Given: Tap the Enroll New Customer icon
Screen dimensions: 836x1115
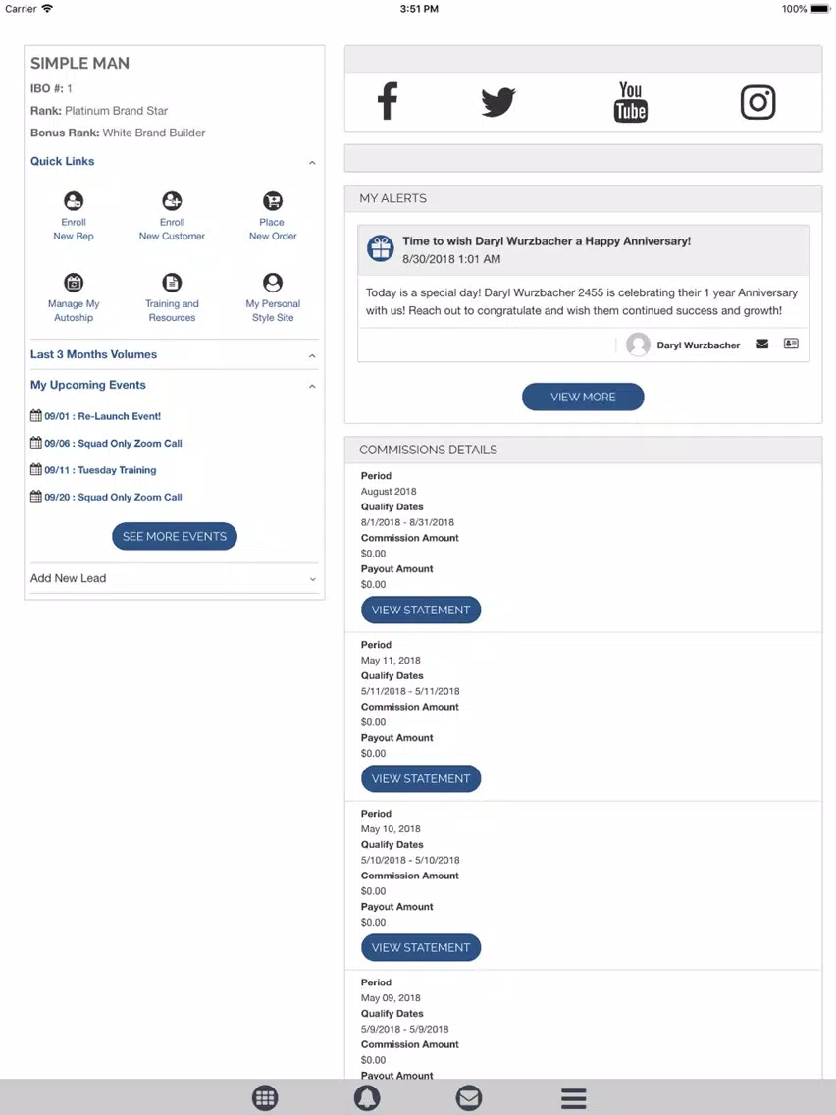Looking at the screenshot, I should coord(172,200).
